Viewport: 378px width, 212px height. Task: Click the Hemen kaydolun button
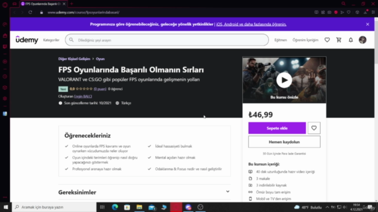pyautogui.click(x=284, y=142)
